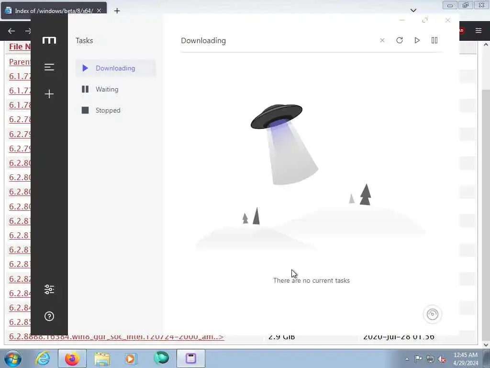Image resolution: width=490 pixels, height=368 pixels.
Task: Select the Waiting tasks tab
Action: coord(116,89)
